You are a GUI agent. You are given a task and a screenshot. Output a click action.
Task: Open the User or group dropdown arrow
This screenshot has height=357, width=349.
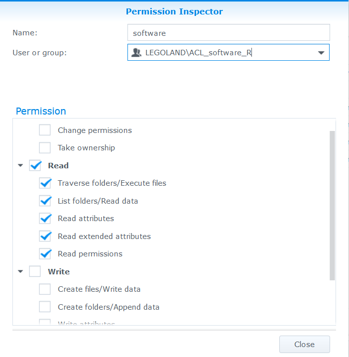tap(321, 53)
